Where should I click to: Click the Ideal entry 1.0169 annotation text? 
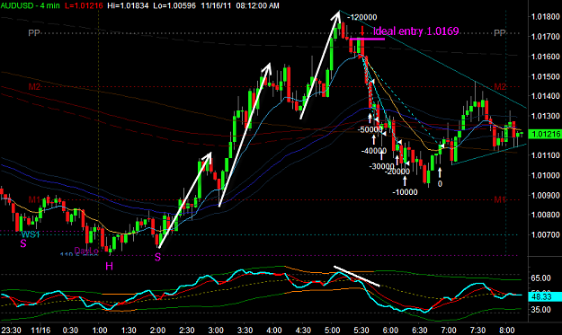415,31
